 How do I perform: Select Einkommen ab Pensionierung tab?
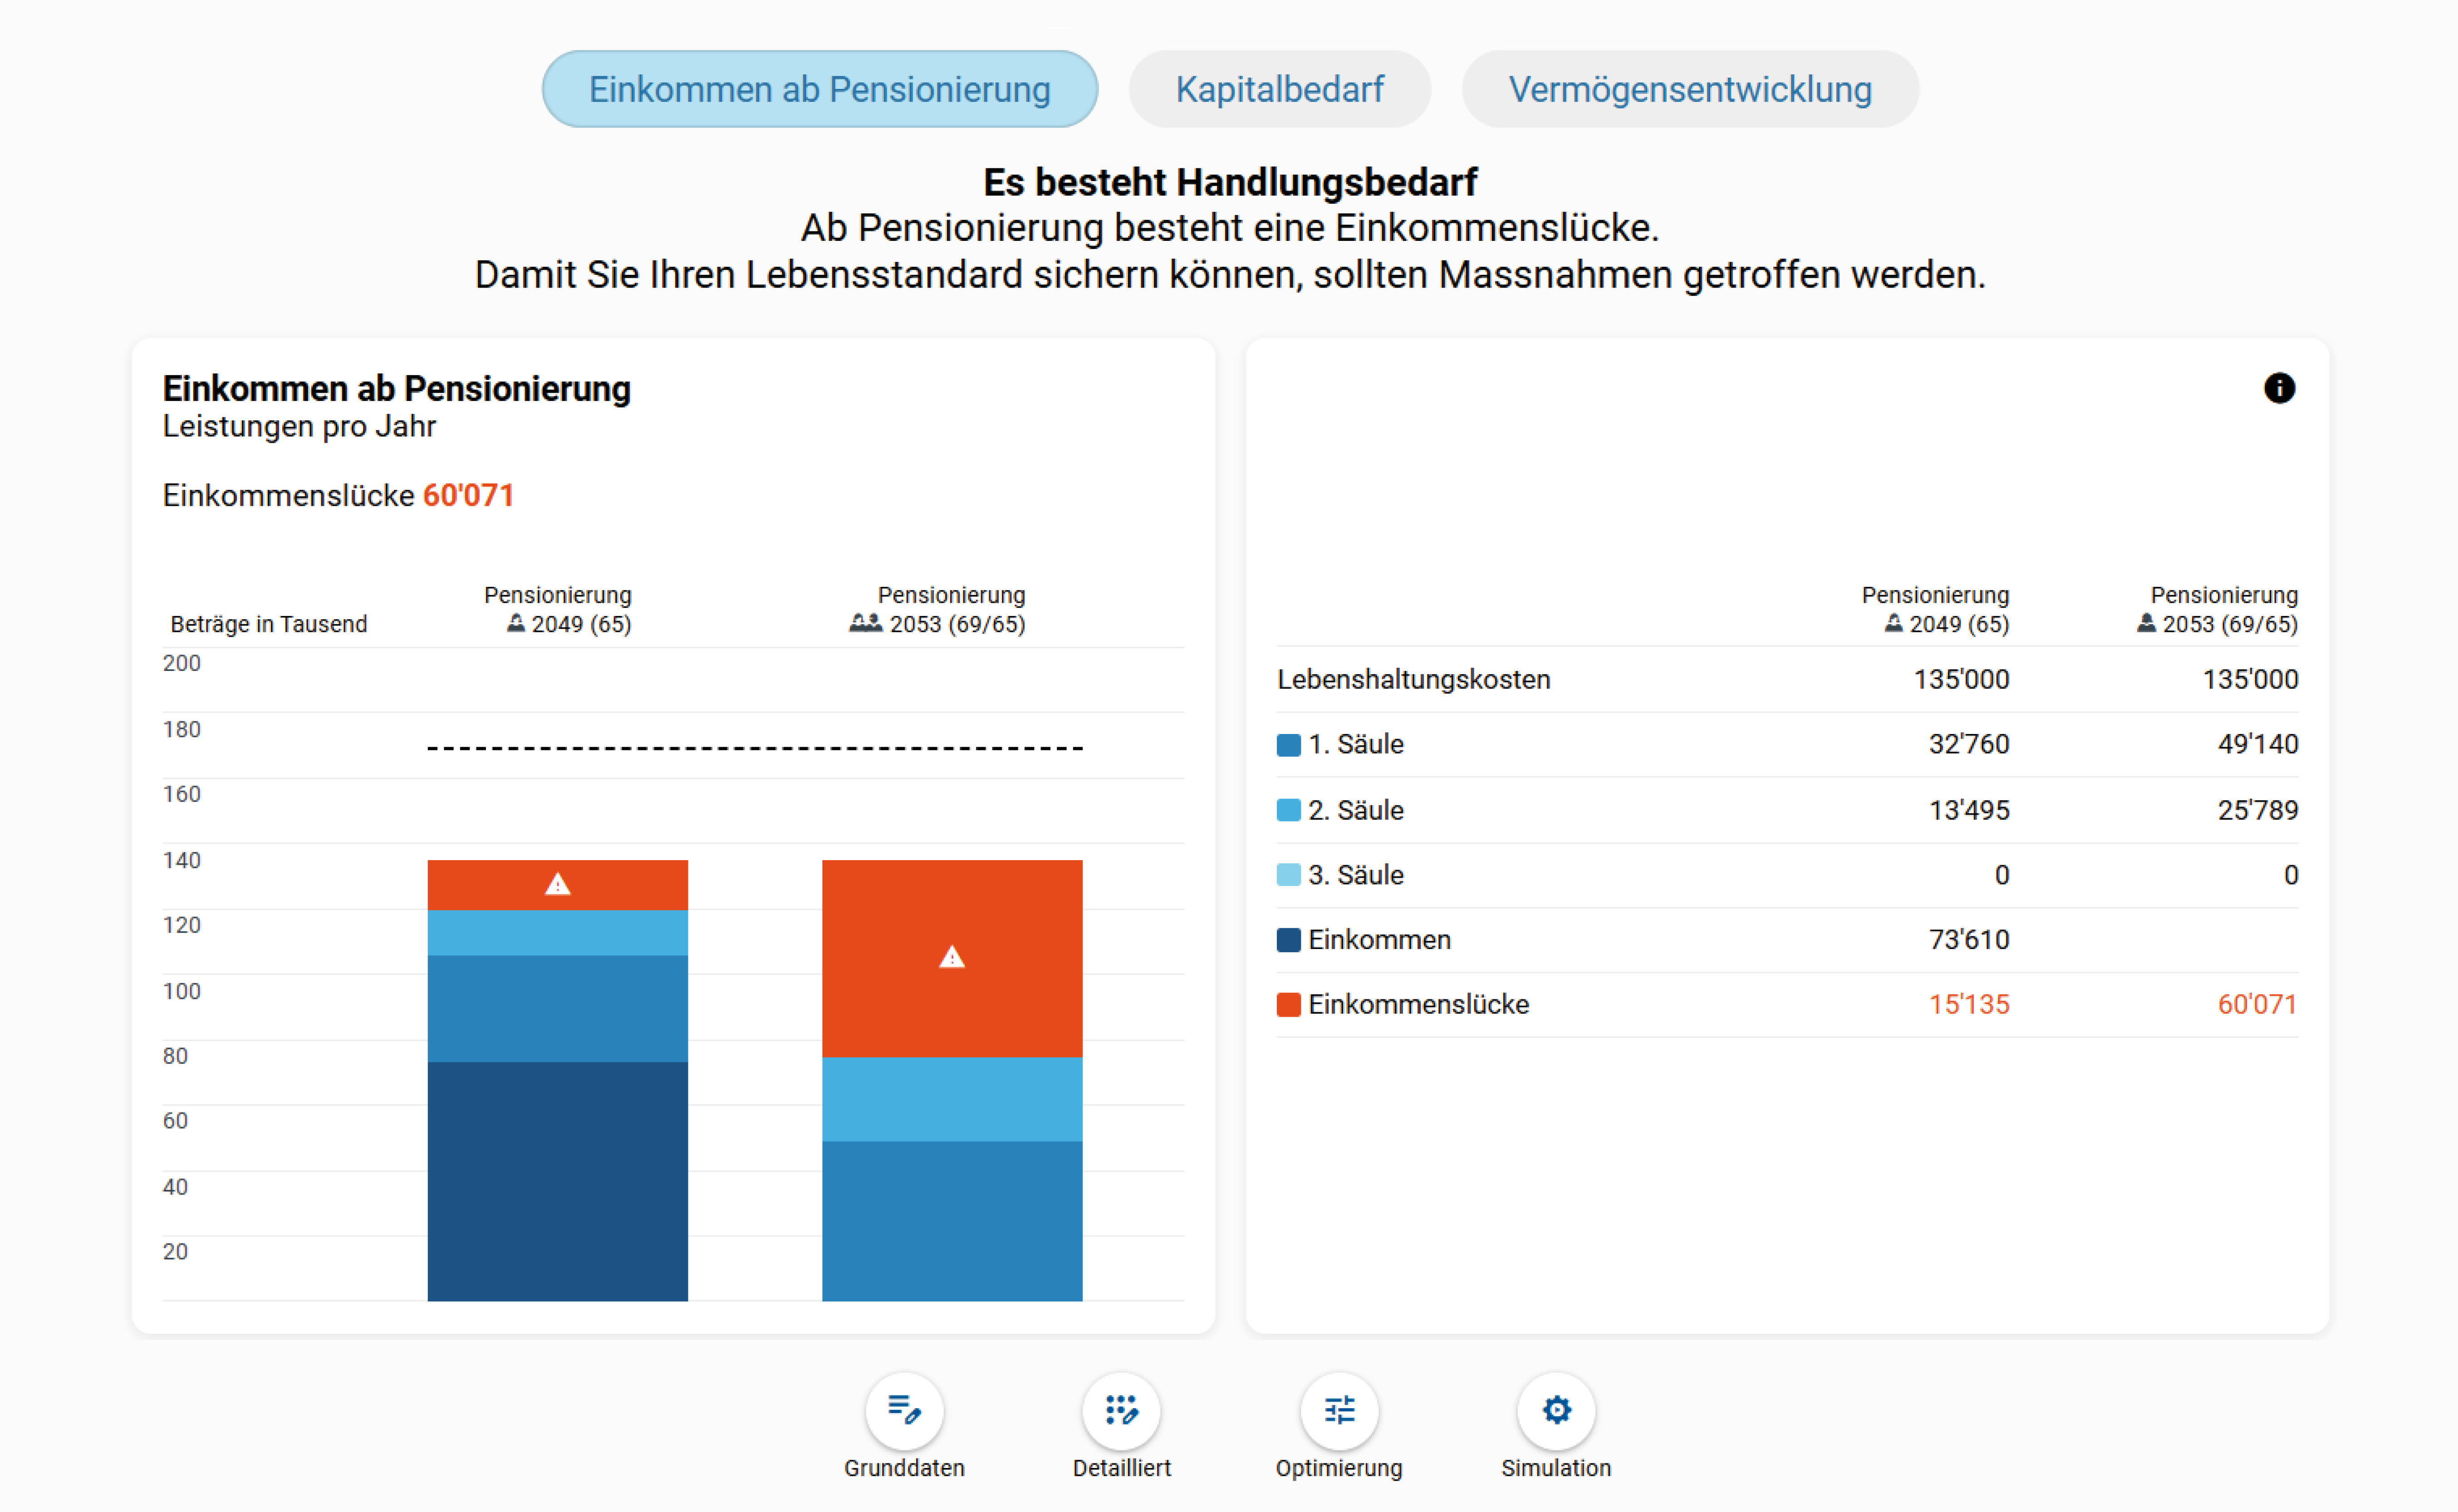pos(819,89)
